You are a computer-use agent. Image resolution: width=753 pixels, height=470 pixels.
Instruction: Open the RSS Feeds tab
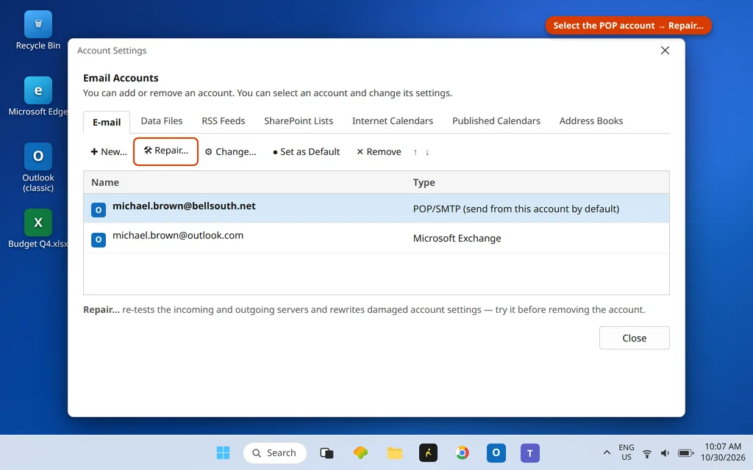224,121
